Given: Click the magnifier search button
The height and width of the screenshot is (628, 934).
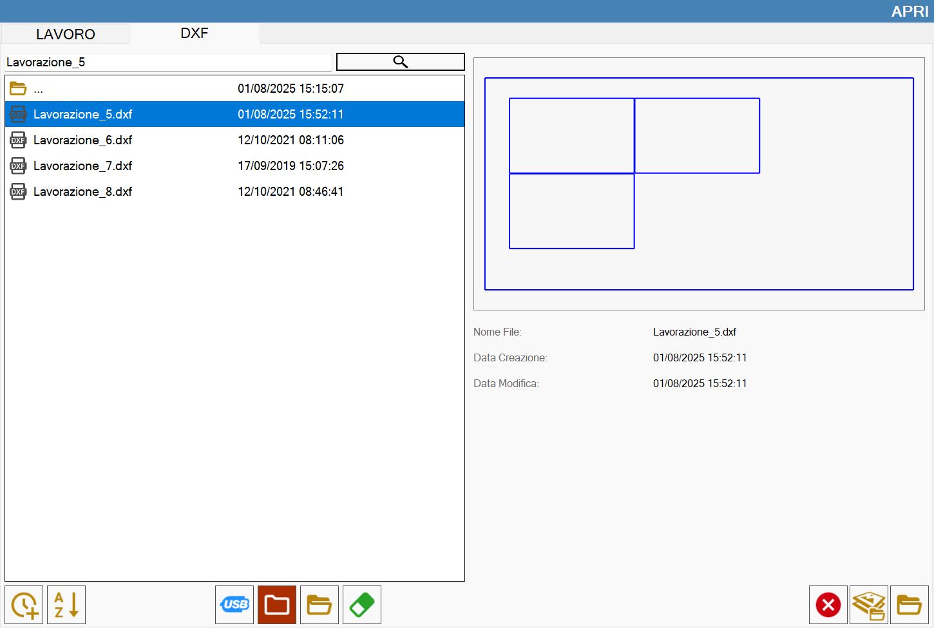Looking at the screenshot, I should tap(400, 62).
